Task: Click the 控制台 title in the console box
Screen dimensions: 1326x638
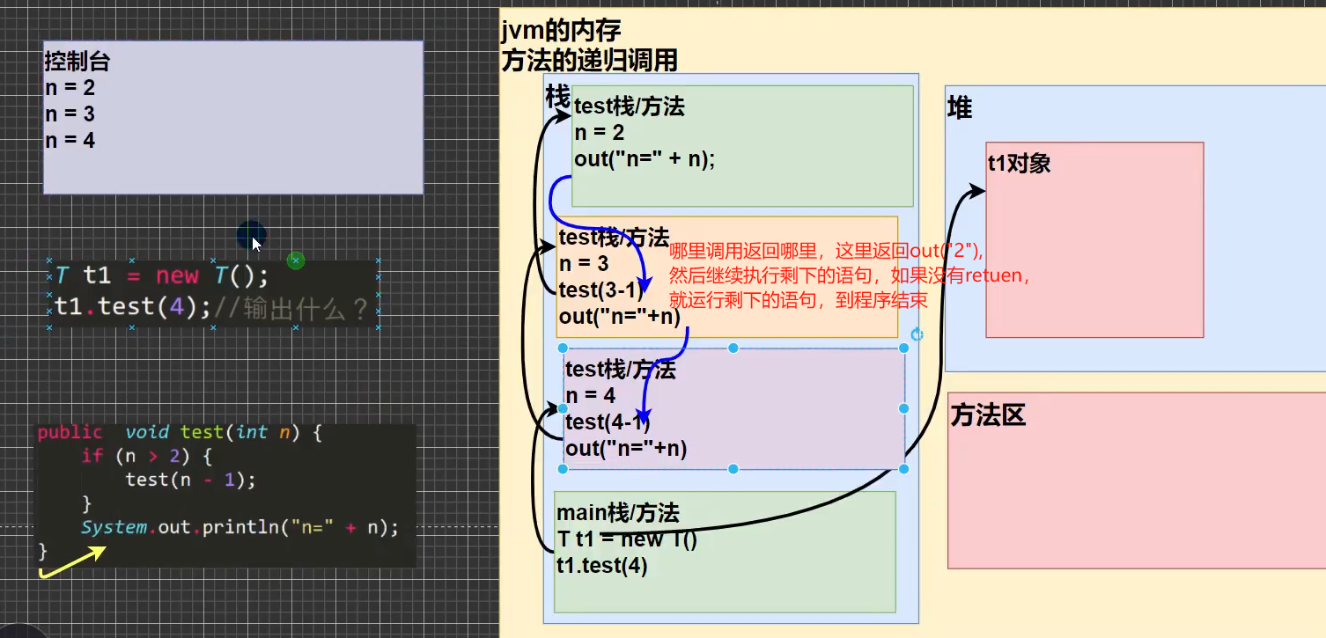Action: tap(77, 62)
